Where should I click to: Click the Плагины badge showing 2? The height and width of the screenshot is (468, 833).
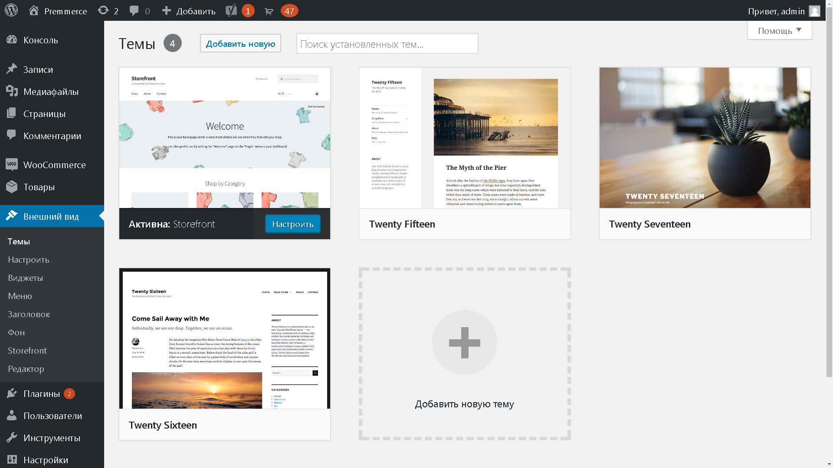point(69,394)
